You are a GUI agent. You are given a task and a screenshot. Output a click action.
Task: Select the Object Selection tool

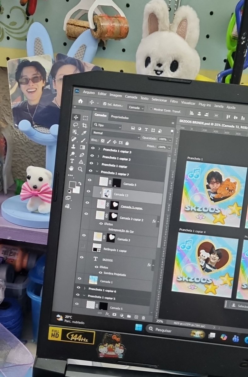point(75,132)
